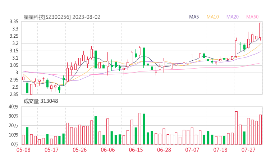Click the 07-27 date label
266x158 pixels.
pos(248,150)
